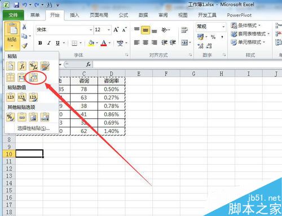This screenshot has height=216, width=282.
Task: Click the phonetic guide 变 icon
Action: pos(120,43)
